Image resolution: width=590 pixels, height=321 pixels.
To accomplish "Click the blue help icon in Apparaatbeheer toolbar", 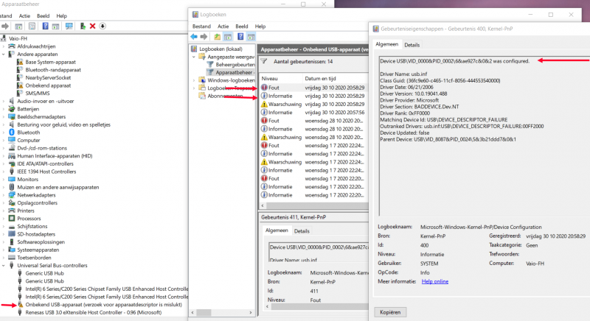I will [x=44, y=26].
